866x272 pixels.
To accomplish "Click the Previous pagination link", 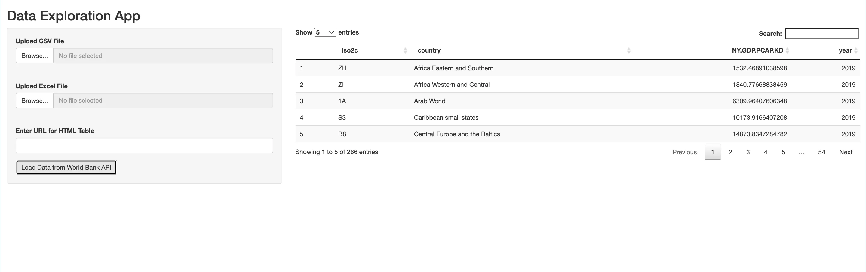I will (x=684, y=152).
